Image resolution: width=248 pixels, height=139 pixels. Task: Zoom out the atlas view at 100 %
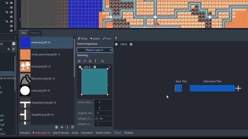(x=116, y=44)
